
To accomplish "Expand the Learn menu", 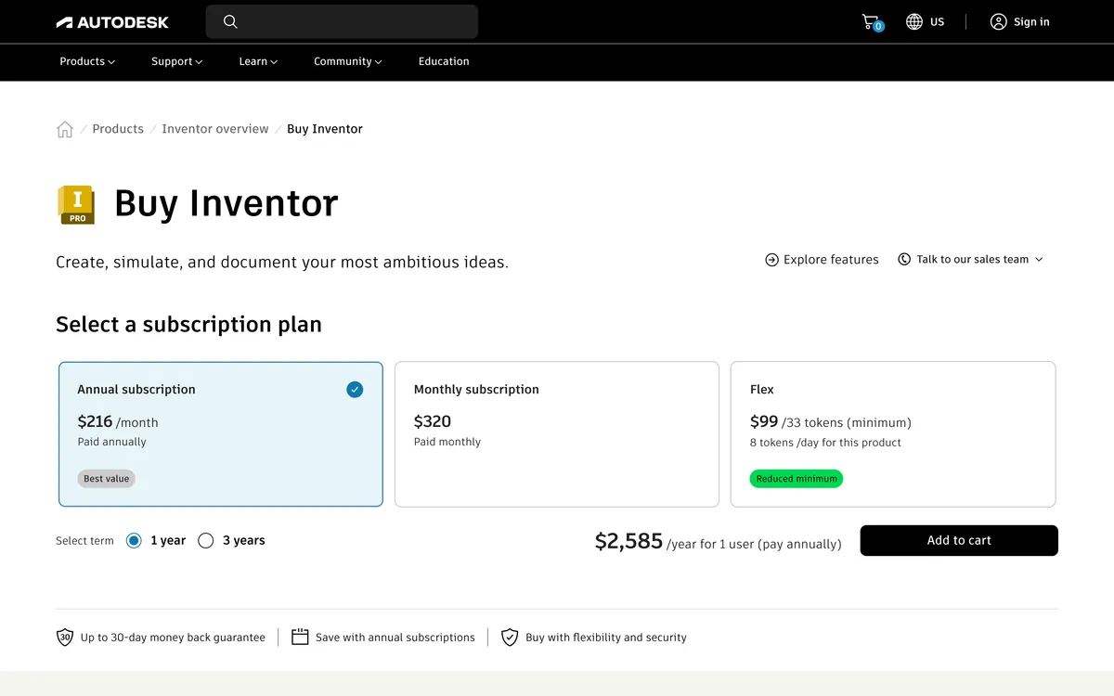I will click(258, 61).
